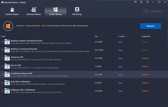
Task: Click the Japanese IME folder icon
Action: tap(7, 58)
